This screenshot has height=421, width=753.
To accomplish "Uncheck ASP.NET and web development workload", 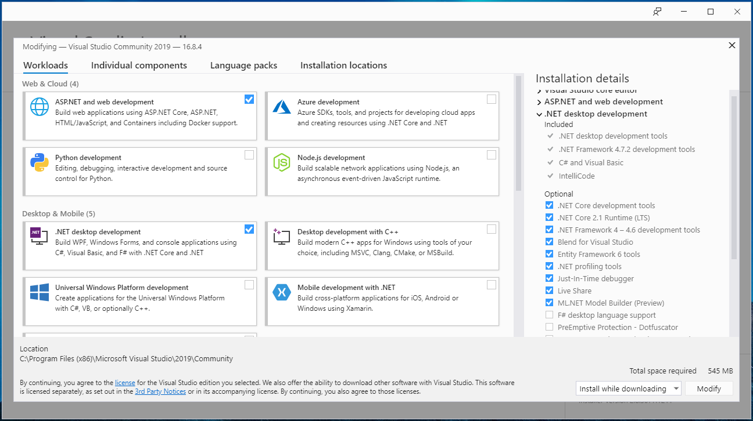I will point(249,99).
